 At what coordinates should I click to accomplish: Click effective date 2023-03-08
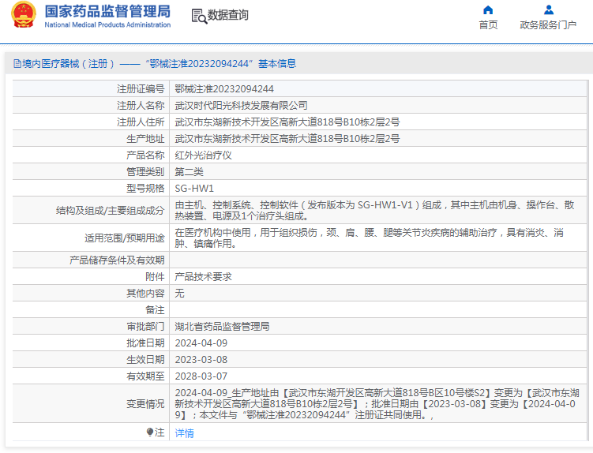pos(201,360)
